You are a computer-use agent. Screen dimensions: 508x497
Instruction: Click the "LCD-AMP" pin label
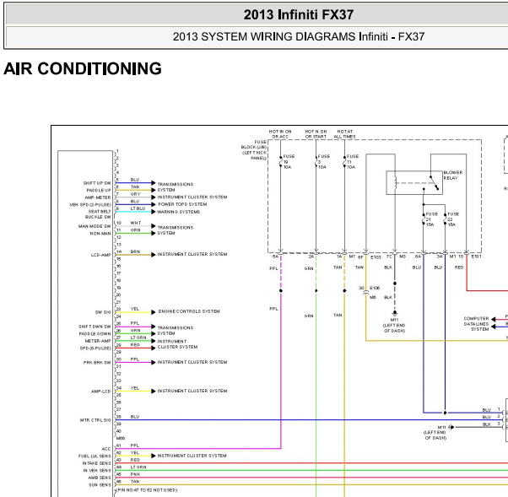tap(100, 255)
